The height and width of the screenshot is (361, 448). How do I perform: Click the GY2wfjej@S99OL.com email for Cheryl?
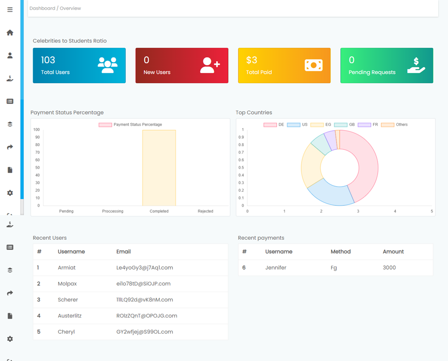click(145, 332)
